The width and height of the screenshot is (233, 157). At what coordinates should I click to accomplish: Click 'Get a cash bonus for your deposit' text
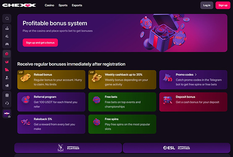coord(197,102)
